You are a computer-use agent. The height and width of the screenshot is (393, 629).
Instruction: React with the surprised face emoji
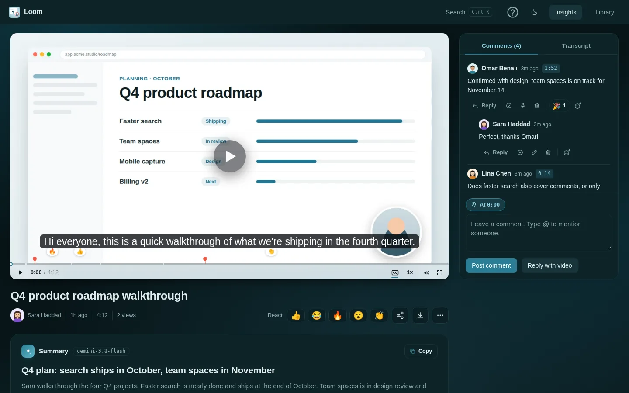coord(359,315)
